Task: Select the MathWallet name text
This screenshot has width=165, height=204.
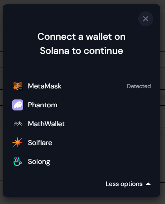Action: coord(46,124)
